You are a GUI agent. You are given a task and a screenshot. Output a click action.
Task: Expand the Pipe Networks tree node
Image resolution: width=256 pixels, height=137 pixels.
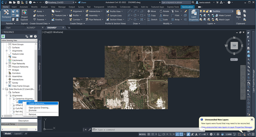coord(7,63)
